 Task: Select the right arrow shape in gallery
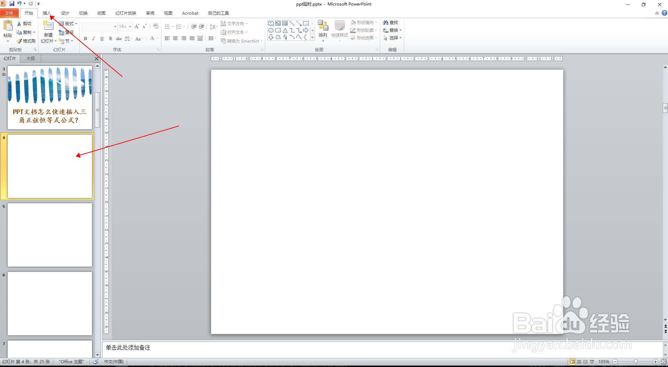(306, 30)
